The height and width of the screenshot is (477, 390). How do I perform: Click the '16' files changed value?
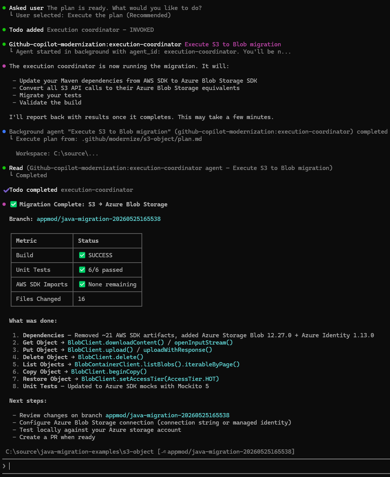81,299
